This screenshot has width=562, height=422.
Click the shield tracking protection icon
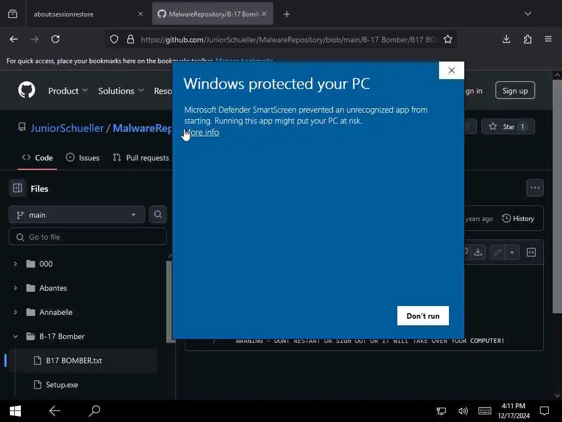(x=114, y=39)
